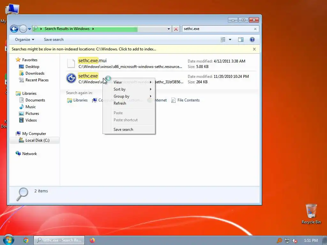Launch Chrome from the taskbar
This screenshot has height=245, width=327.
[26, 241]
